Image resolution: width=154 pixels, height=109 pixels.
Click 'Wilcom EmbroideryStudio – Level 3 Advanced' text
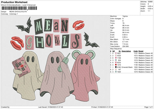click(x=18, y=5)
